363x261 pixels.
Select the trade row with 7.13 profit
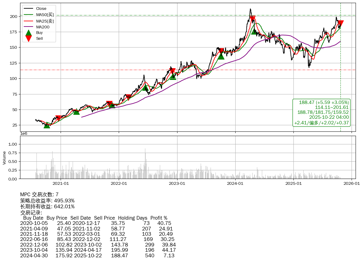coord(98,255)
